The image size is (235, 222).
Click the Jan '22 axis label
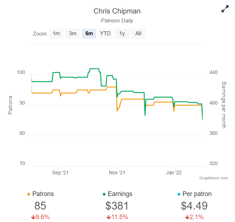tap(174, 173)
